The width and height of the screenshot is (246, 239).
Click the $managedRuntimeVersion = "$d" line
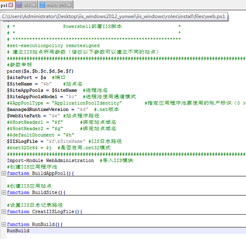63,110
